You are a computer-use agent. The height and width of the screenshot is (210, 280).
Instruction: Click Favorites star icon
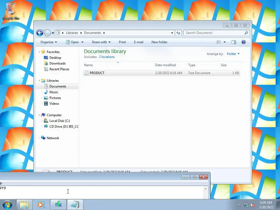pos(43,52)
